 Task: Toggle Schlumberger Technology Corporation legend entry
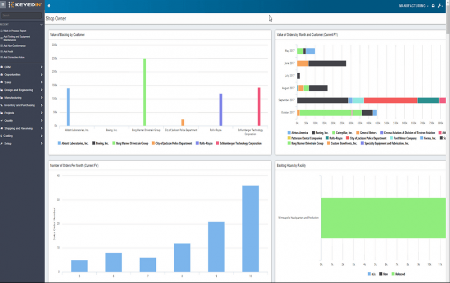pyautogui.click(x=238, y=143)
